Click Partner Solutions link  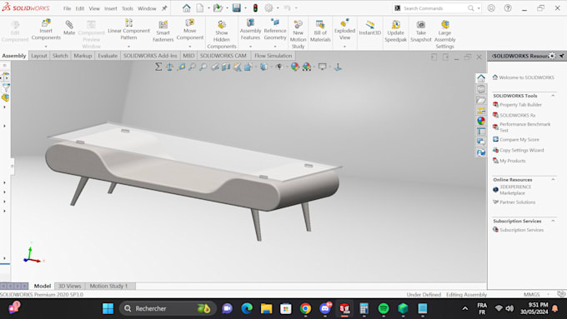[514, 202]
